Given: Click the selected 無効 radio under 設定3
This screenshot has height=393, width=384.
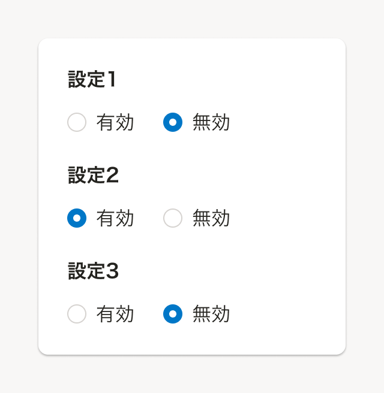Looking at the screenshot, I should pos(173,314).
